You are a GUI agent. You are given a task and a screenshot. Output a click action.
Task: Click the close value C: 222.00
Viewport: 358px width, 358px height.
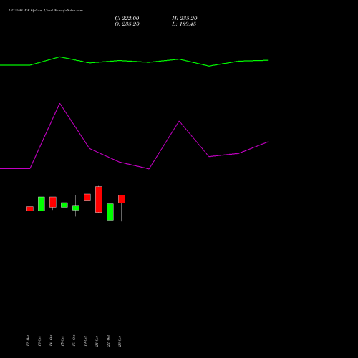127,19
